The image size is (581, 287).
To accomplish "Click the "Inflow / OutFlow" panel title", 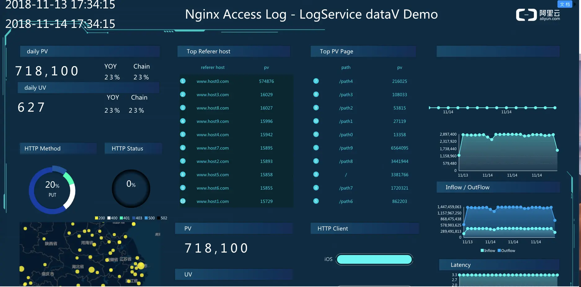I will click(x=468, y=187).
